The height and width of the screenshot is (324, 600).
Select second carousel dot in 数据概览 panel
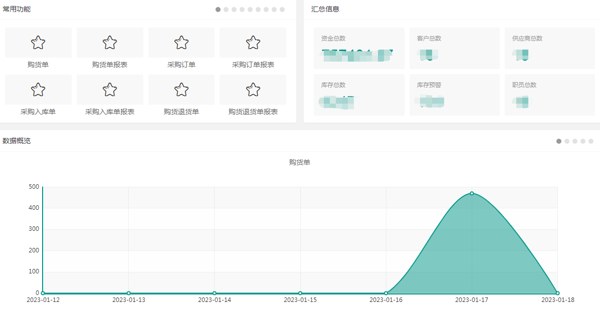(567, 141)
